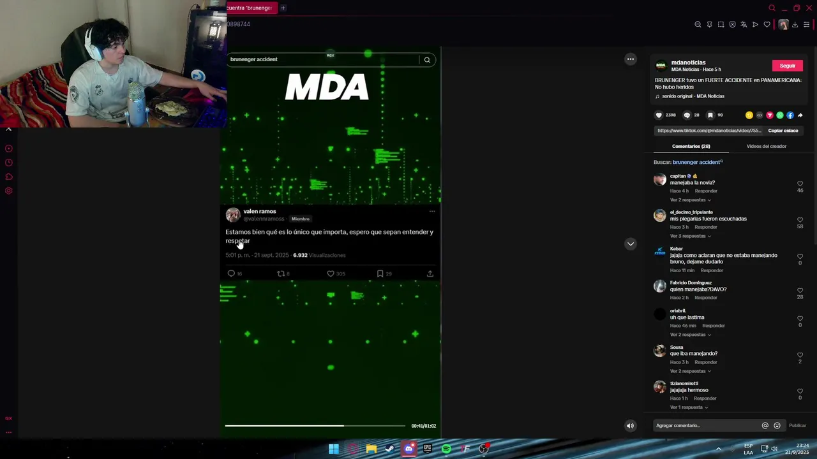Click Responder under Fabricio Dominguez's comment
This screenshot has height=459, width=817.
705,298
